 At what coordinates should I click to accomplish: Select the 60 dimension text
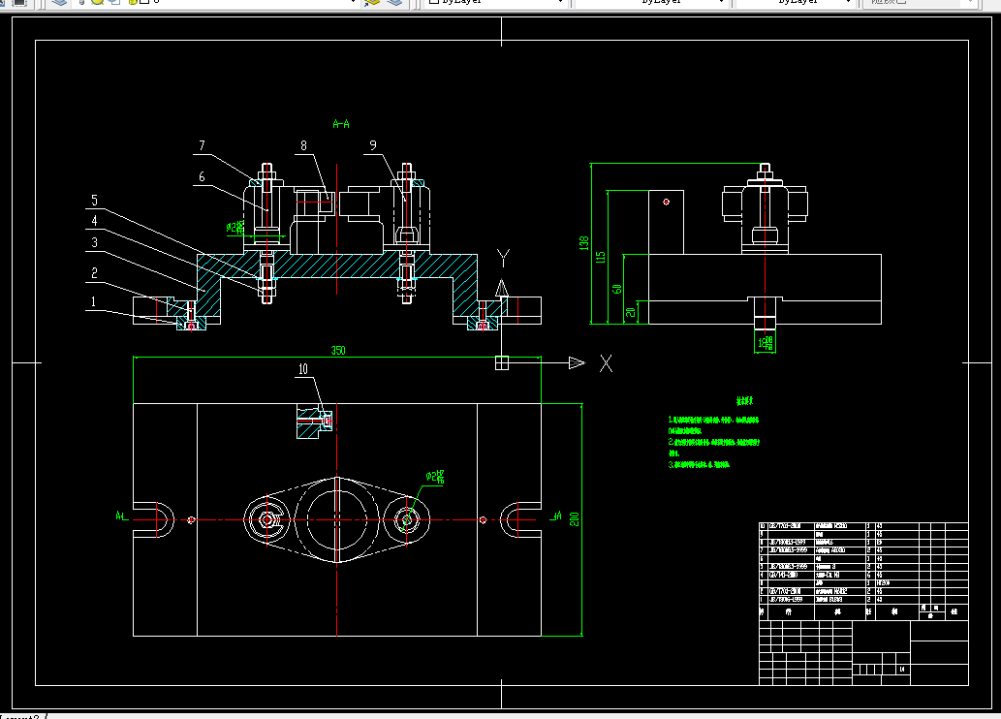click(x=616, y=289)
